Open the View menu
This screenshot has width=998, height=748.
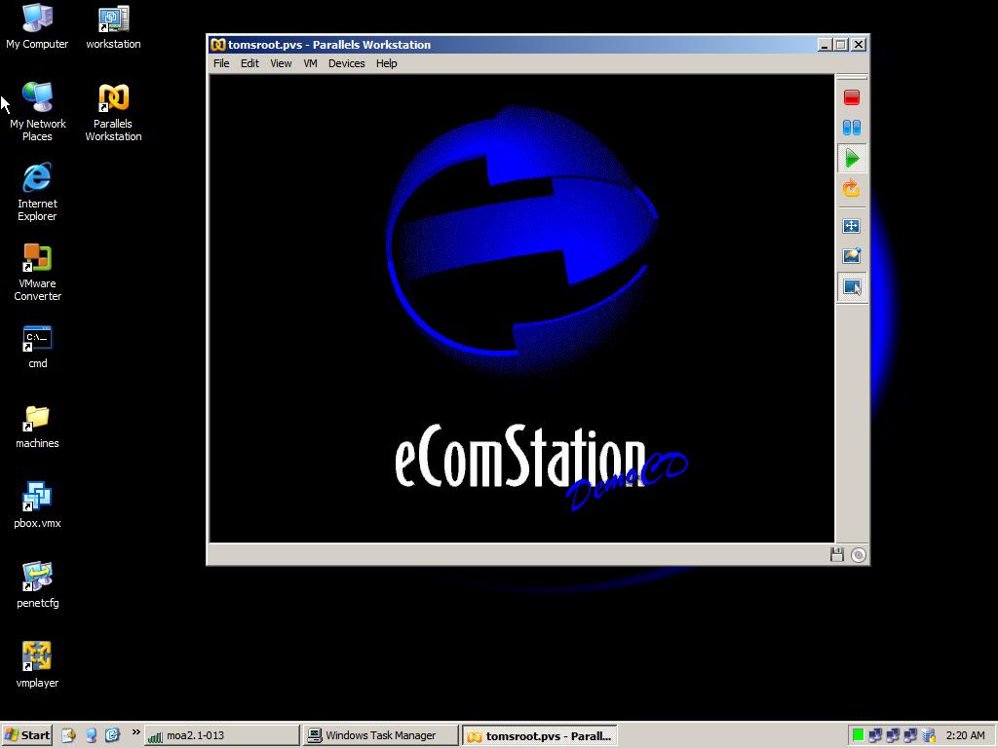(281, 63)
